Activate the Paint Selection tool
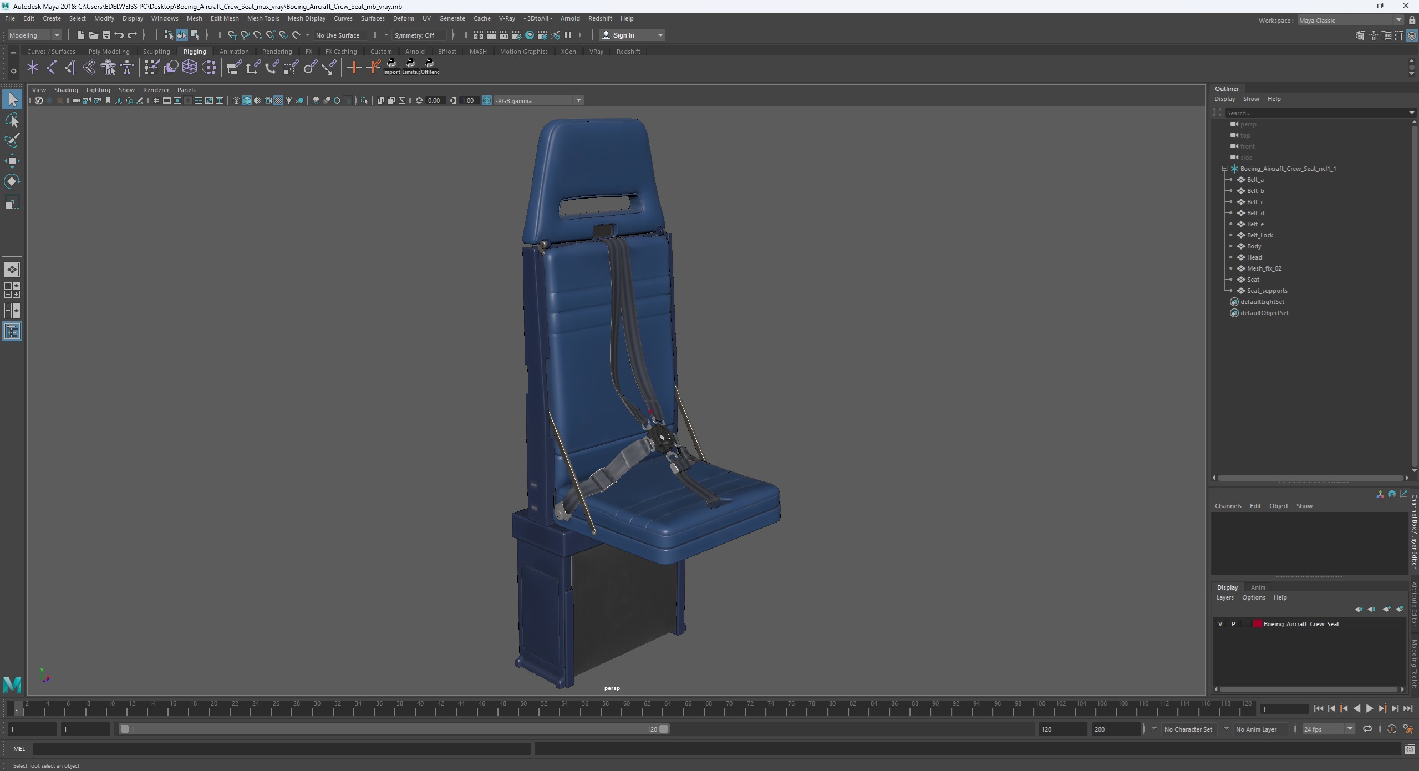This screenshot has width=1419, height=771. click(12, 140)
